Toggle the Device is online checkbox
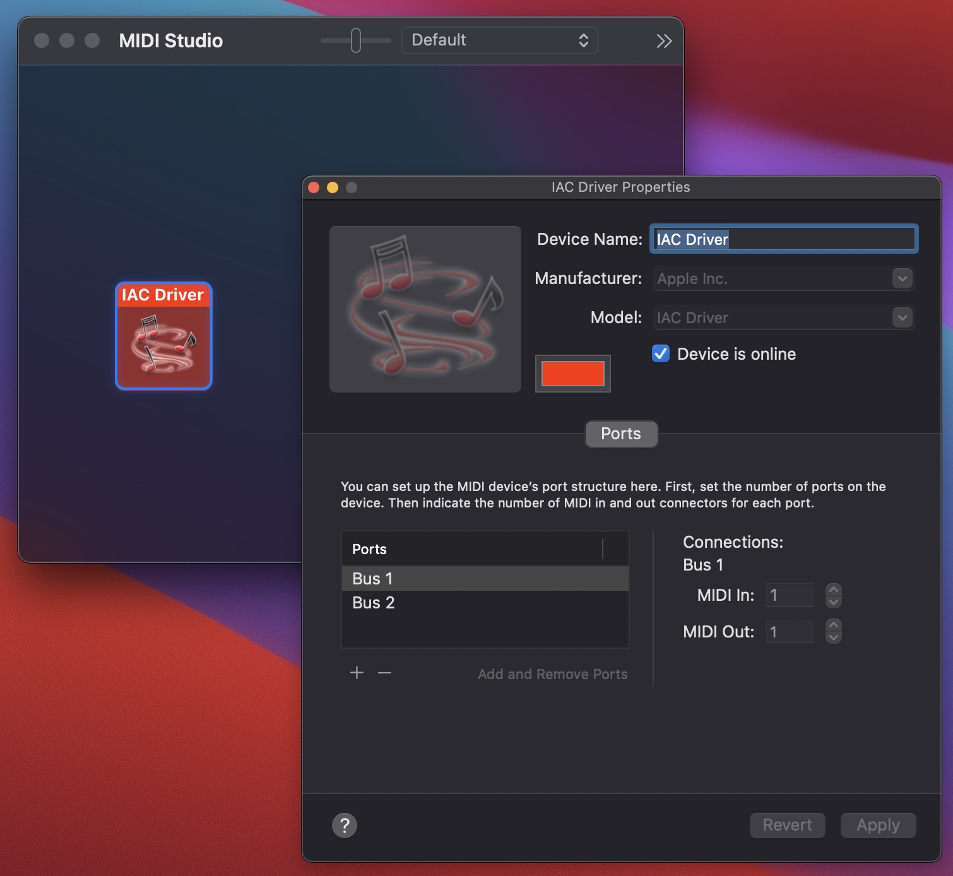 tap(661, 353)
